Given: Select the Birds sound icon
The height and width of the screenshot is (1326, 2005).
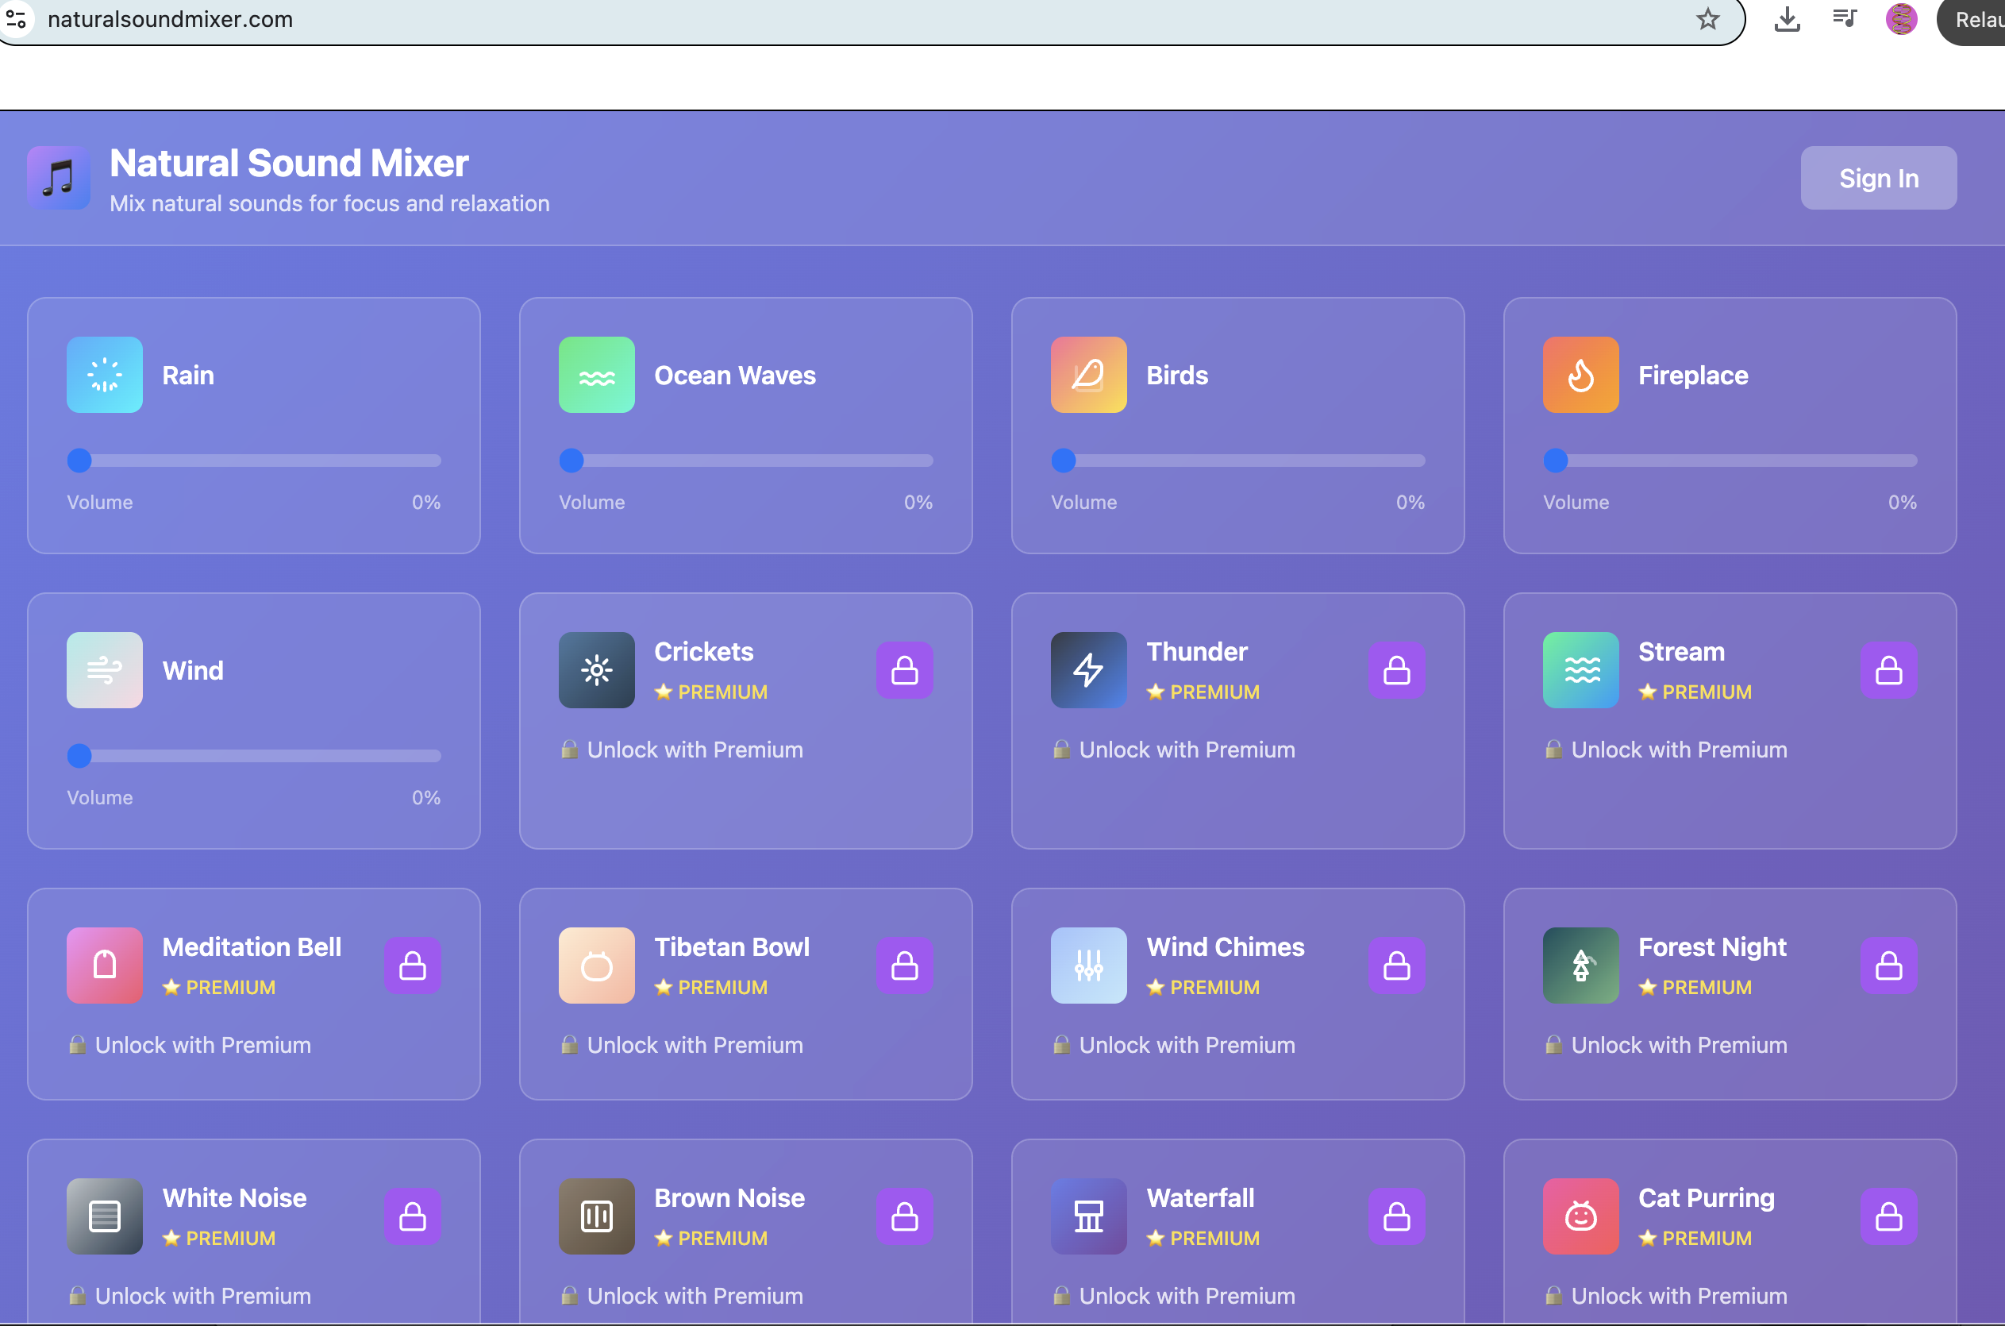Looking at the screenshot, I should 1088,375.
